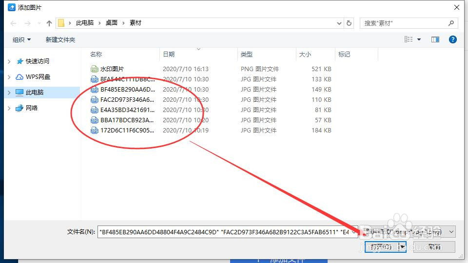468x263 pixels.
Task: Sort by the 类型 column header
Action: pos(247,54)
